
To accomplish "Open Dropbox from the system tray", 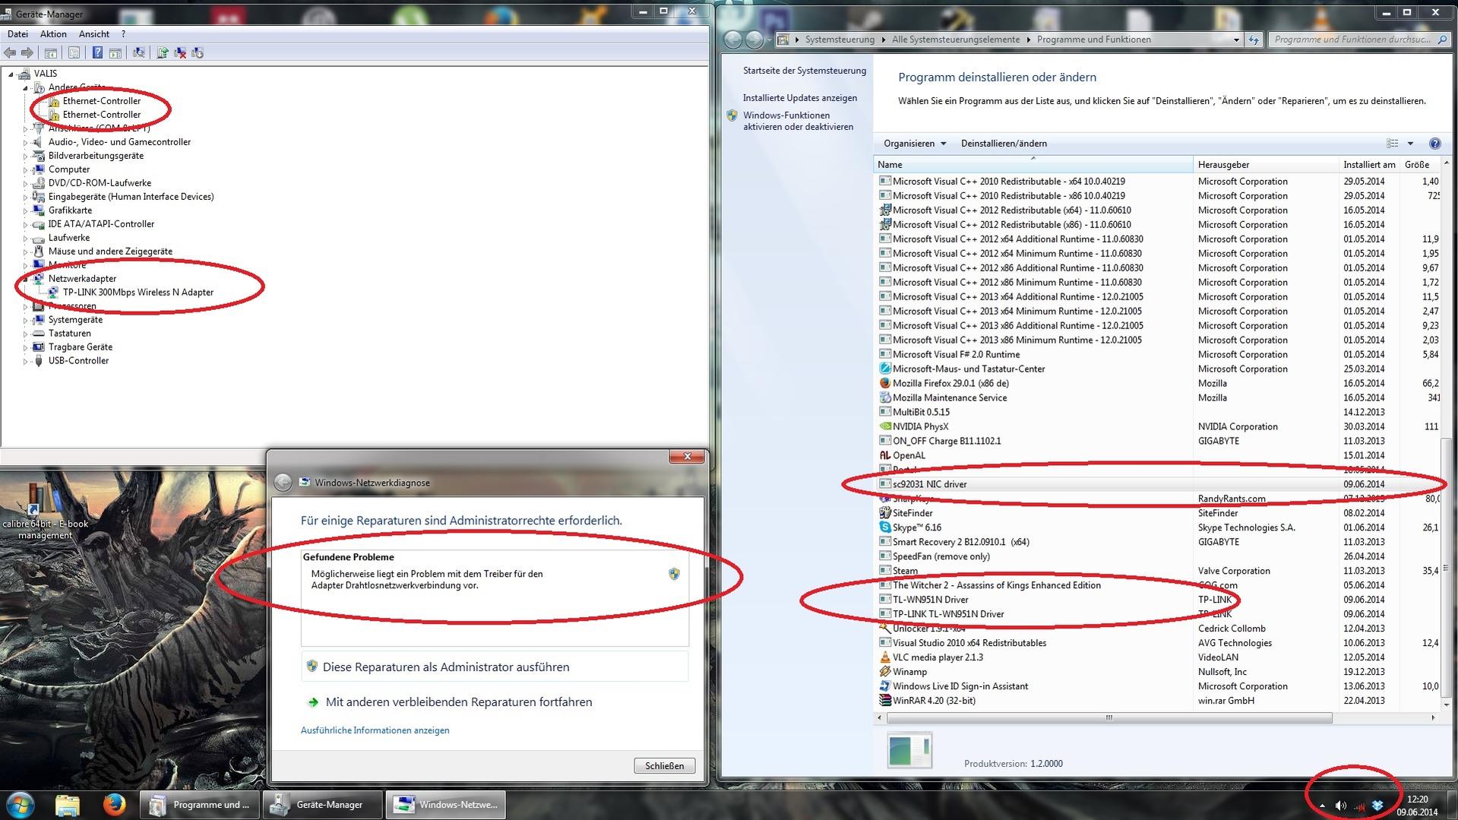I will pos(1377,806).
